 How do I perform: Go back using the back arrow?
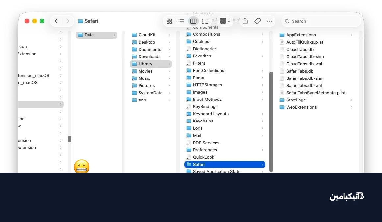pyautogui.click(x=56, y=21)
